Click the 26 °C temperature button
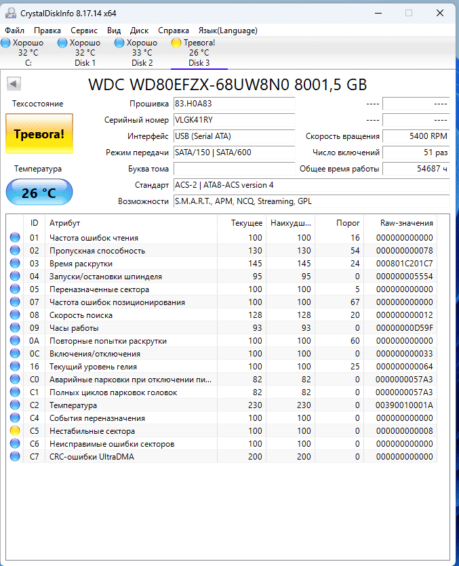The width and height of the screenshot is (459, 566). [39, 193]
